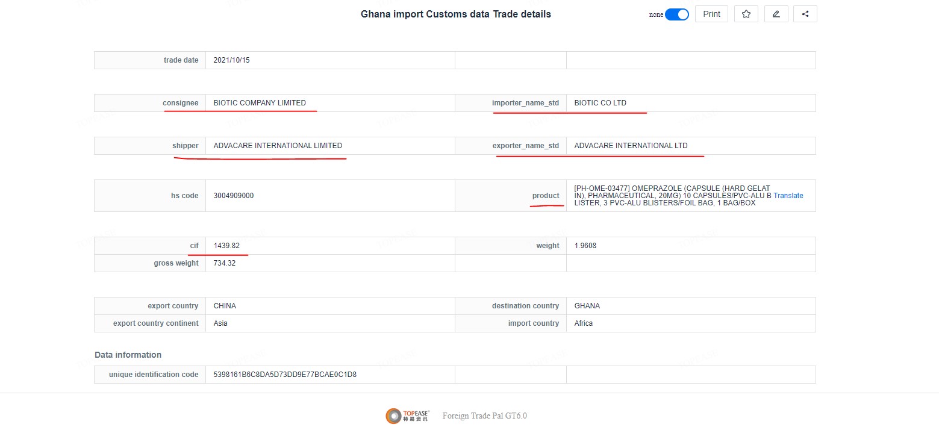Viewport: 939px width, 433px height.
Task: Click the 'hs code' field label
Action: [x=184, y=196]
